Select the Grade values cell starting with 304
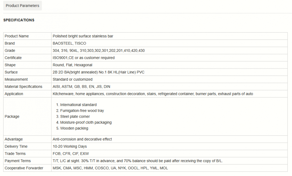Screen dimensions: 292x176 tap(99, 51)
